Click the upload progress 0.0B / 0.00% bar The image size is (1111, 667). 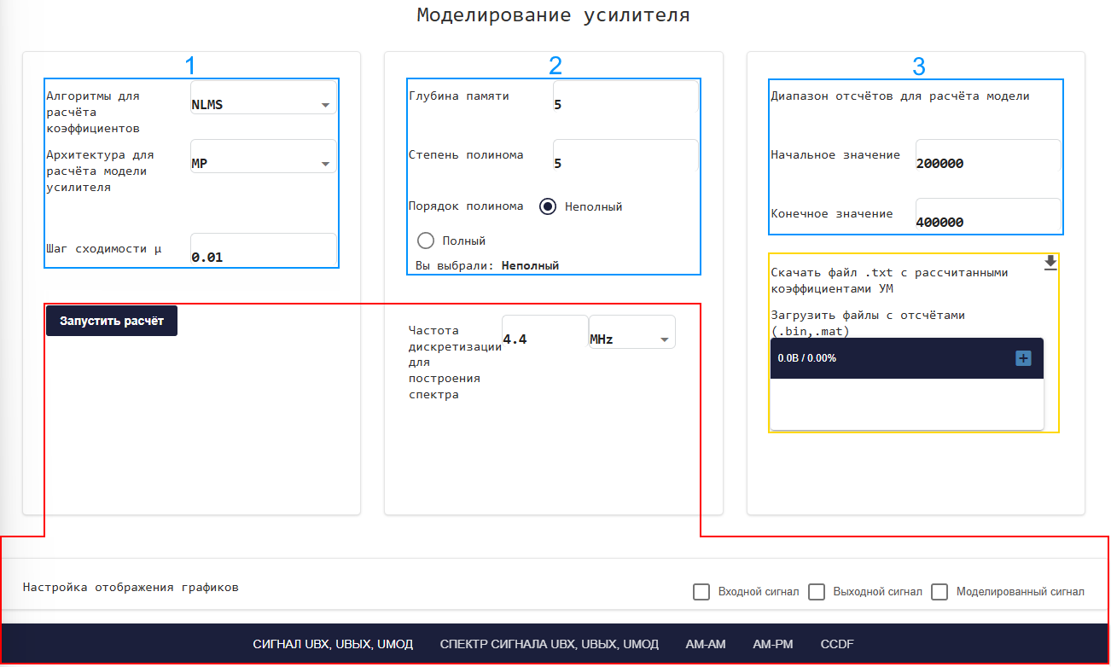tap(907, 358)
